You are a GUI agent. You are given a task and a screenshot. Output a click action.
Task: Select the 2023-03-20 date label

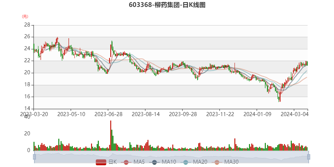[34, 114]
